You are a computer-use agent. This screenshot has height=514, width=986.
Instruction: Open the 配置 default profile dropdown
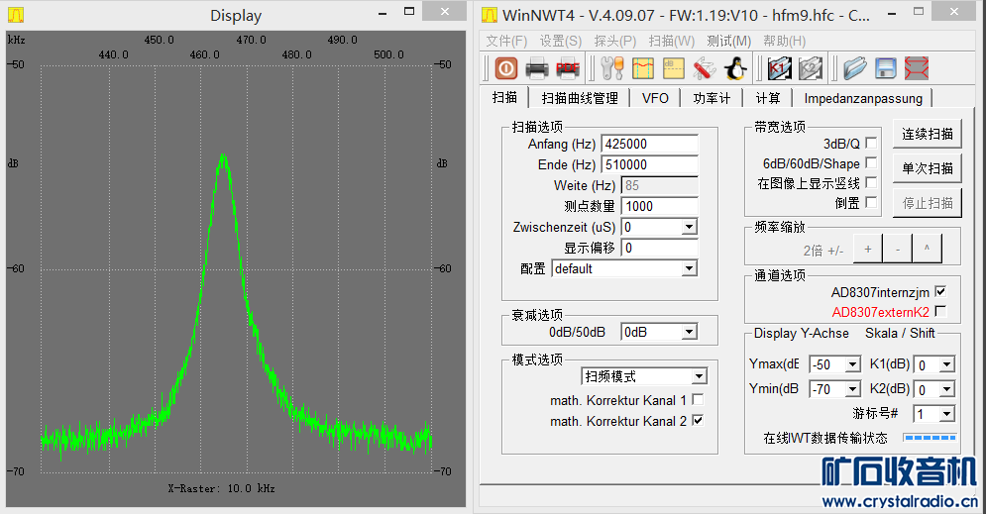[689, 268]
